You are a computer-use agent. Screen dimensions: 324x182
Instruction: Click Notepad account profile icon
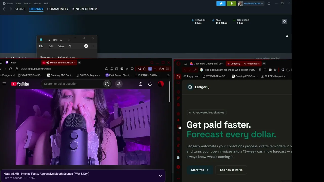[86, 46]
